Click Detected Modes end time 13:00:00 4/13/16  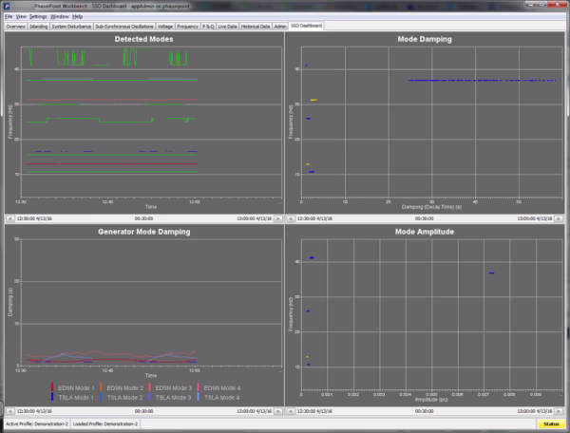pos(254,218)
